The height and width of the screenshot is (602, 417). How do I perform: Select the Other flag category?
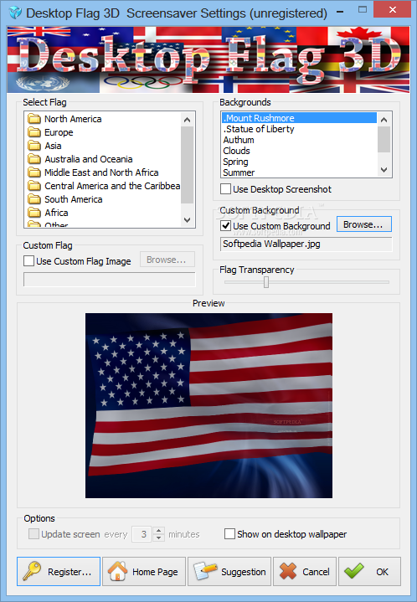[x=56, y=224]
